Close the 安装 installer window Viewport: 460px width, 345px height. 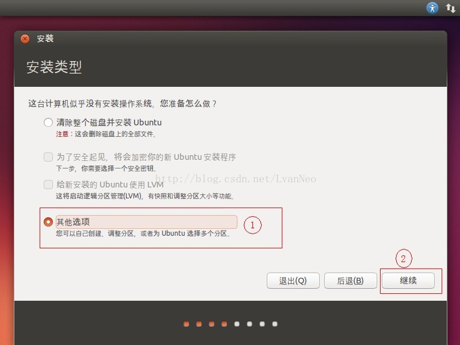pyautogui.click(x=25, y=39)
